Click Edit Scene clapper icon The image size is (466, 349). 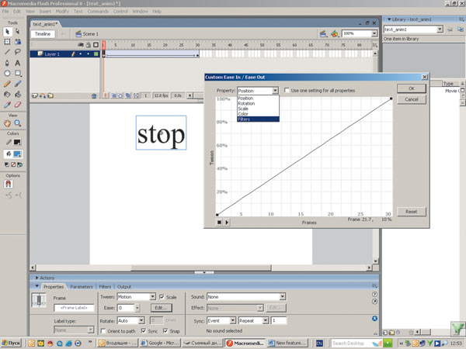(323, 34)
